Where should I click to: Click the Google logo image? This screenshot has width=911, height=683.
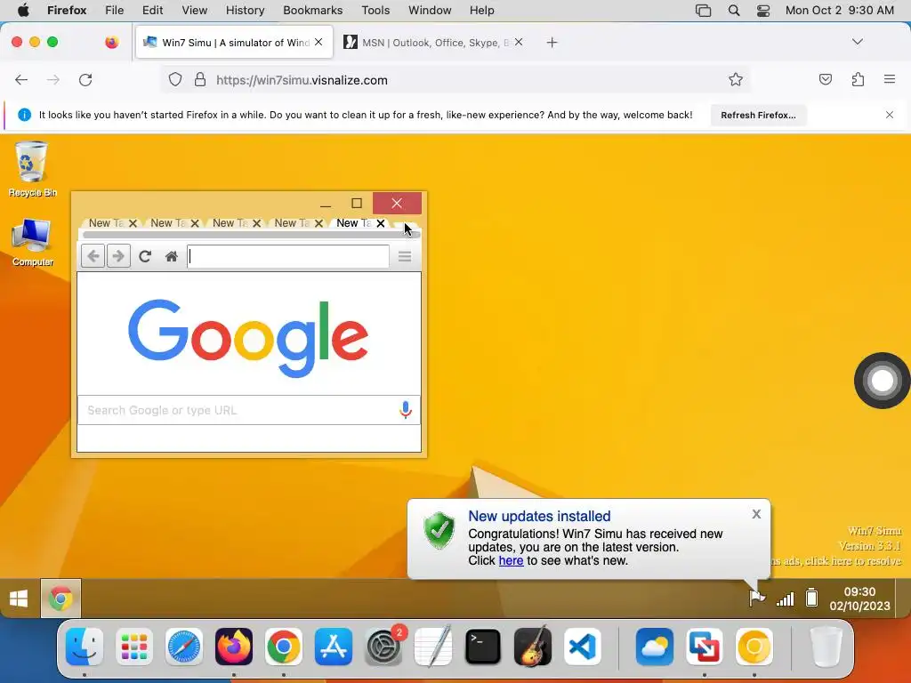248,337
